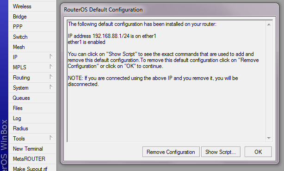Click the scrollbar up arrow in dialog

(x=269, y=24)
